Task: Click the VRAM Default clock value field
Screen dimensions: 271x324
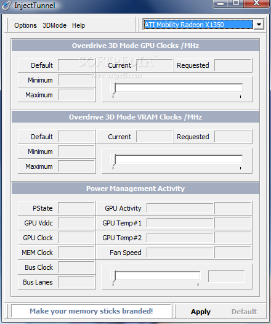Action: pos(76,137)
